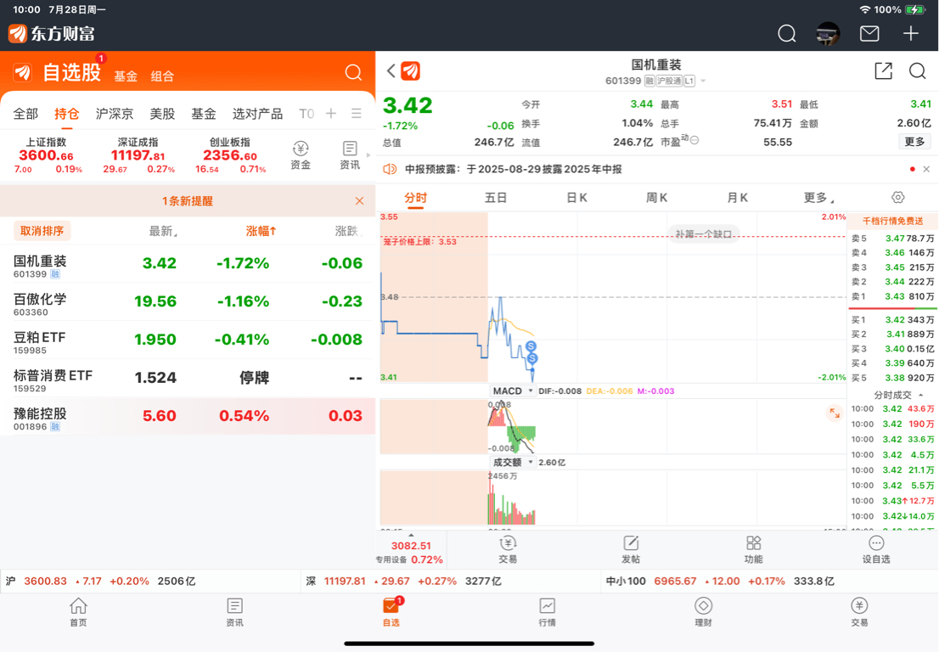
Task: Open 理财 in bottom navigation
Action: point(704,612)
